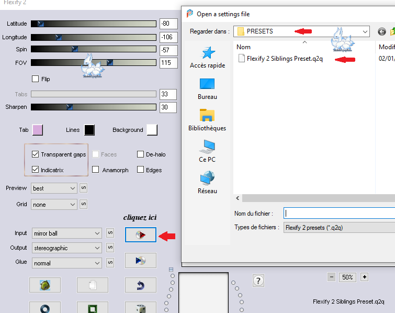Click the Spin value field
The image size is (395, 313).
[x=168, y=50]
